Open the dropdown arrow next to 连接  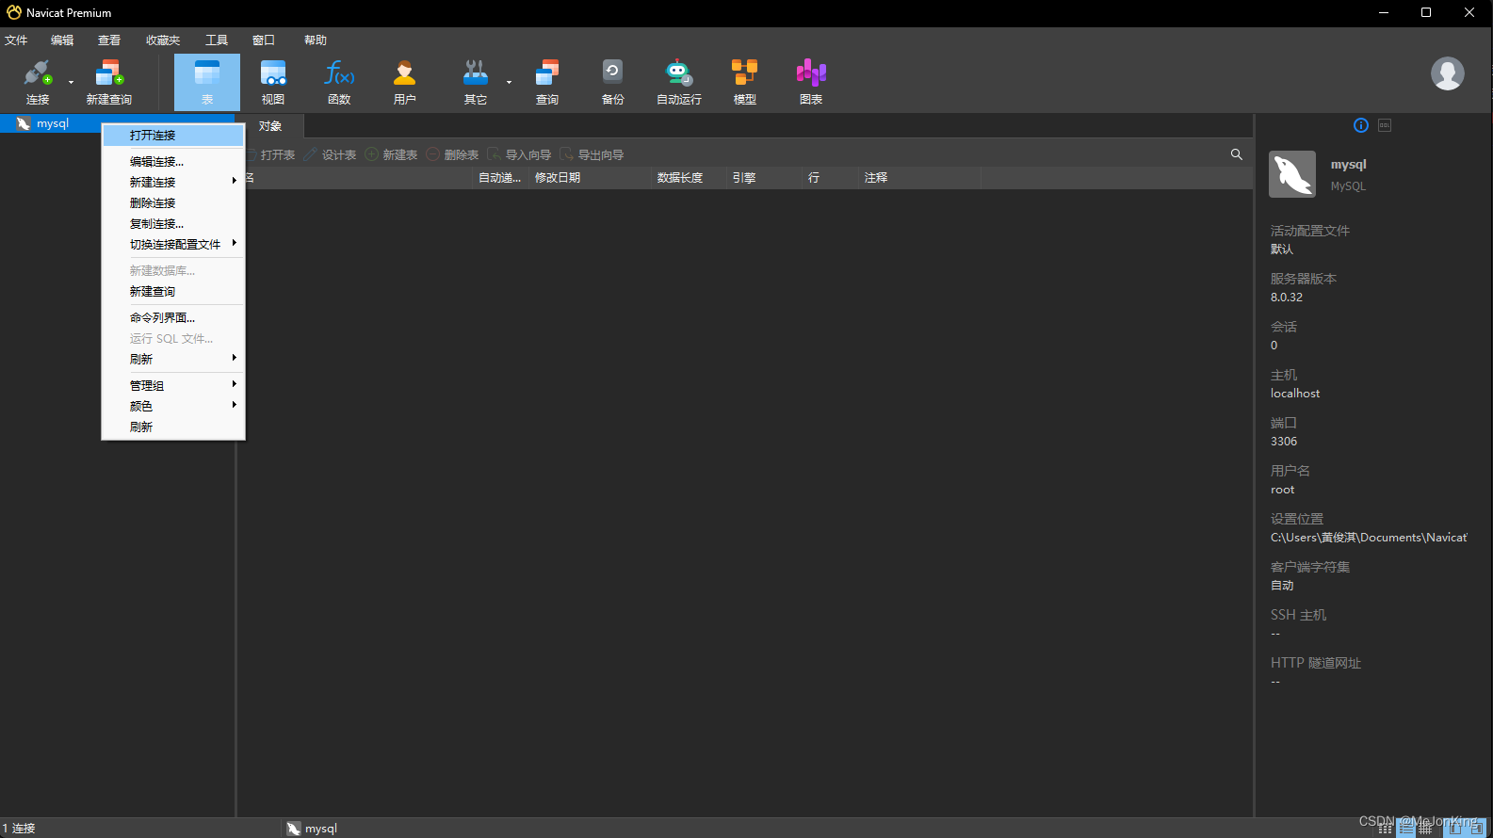click(71, 83)
